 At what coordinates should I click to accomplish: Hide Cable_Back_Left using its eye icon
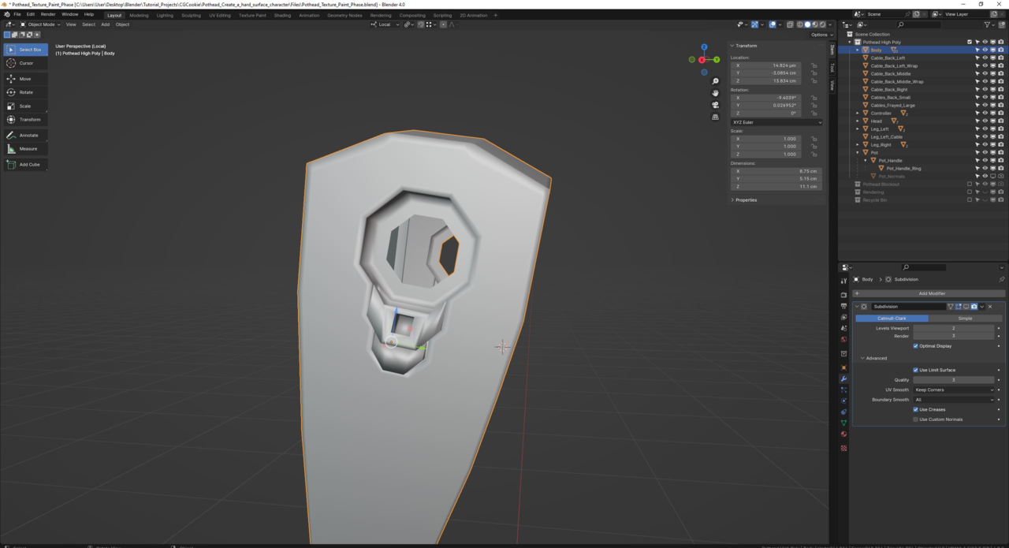click(985, 58)
